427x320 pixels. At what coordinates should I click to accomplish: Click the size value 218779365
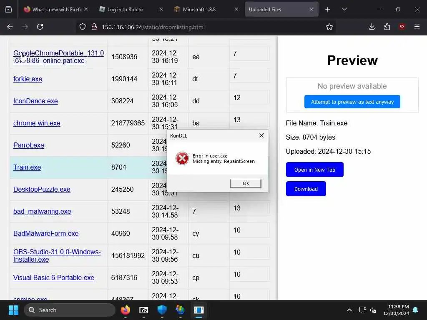128,123
